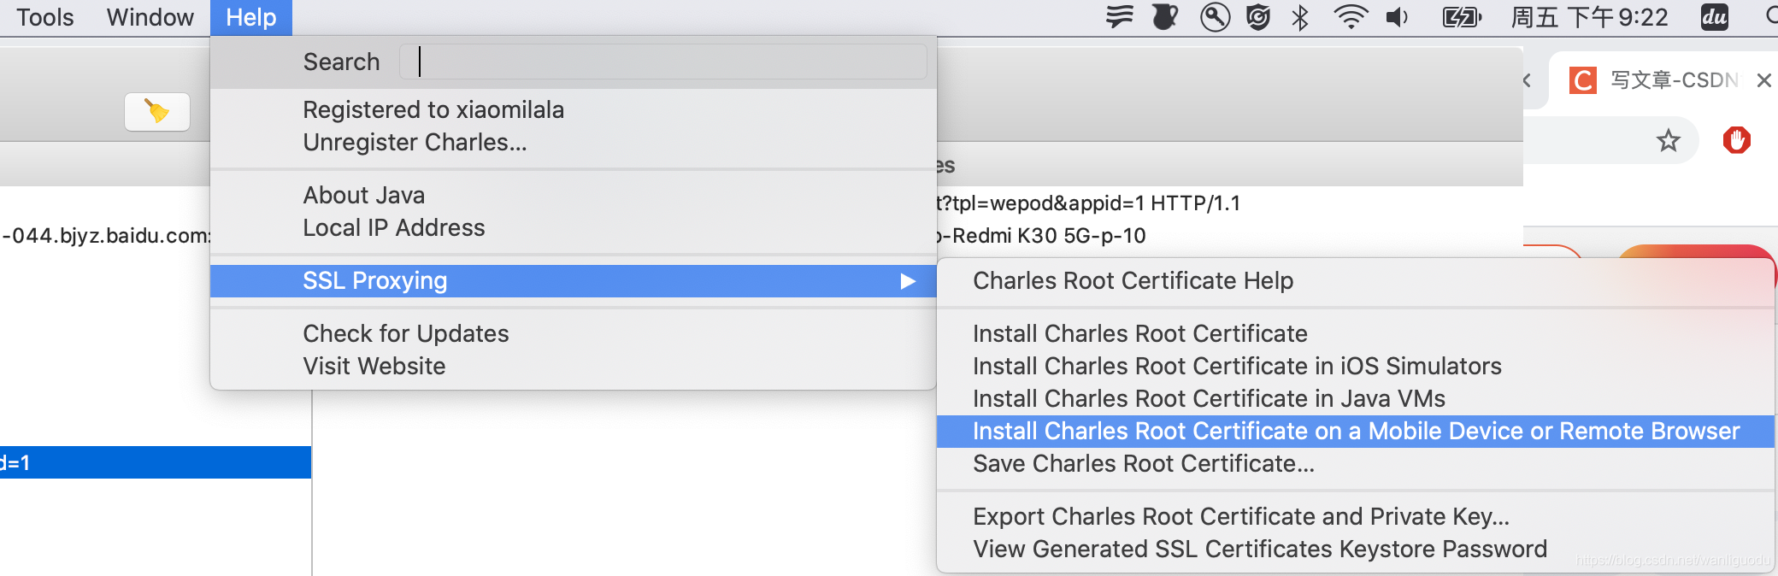Choose Export Root Certificate and Private Key...
The width and height of the screenshot is (1778, 576).
(1356, 517)
